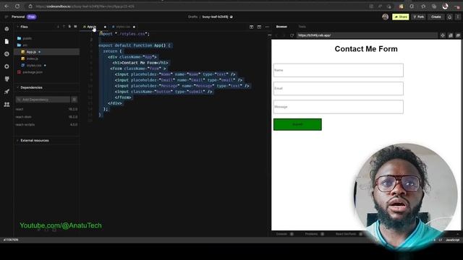Select the Browser preview tab
463x260 pixels.
[281, 27]
